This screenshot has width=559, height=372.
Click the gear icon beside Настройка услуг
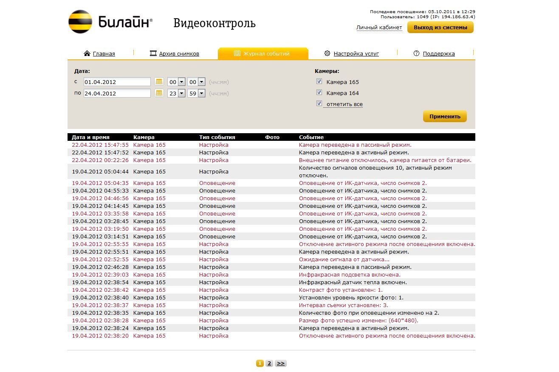point(327,53)
